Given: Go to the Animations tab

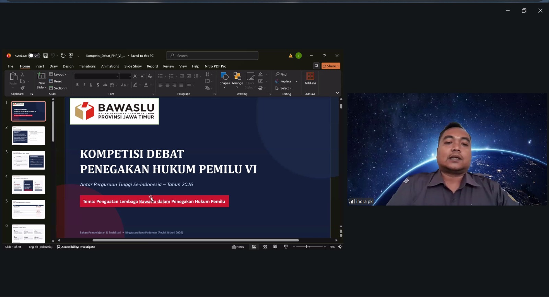Looking at the screenshot, I should click(x=110, y=66).
